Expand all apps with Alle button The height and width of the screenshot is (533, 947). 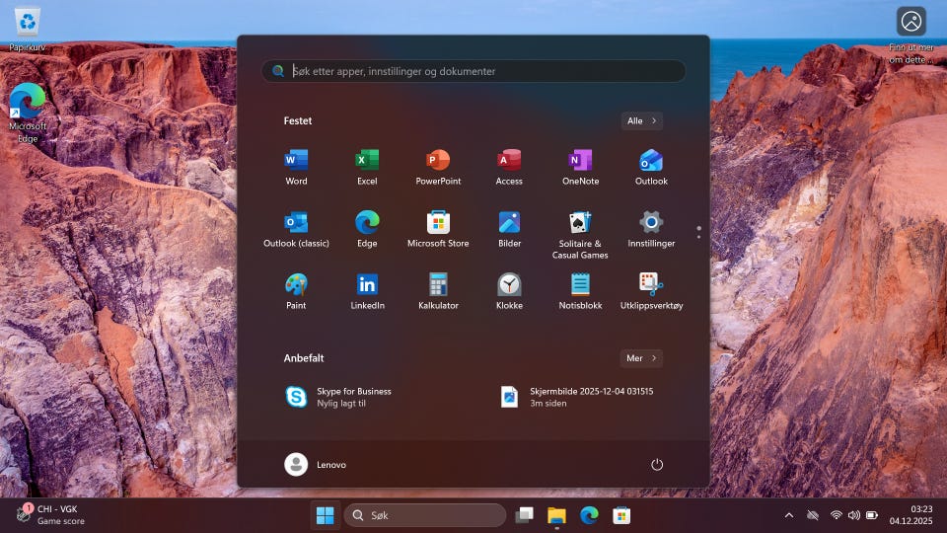641,120
